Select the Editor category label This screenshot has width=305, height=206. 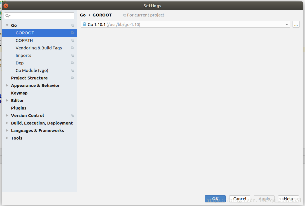point(17,101)
